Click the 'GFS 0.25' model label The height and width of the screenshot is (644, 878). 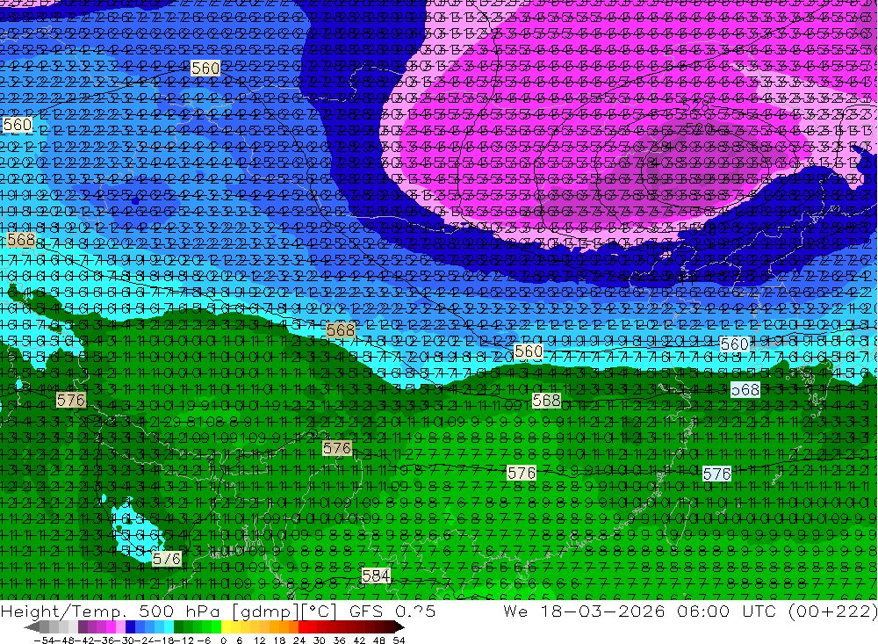[392, 611]
